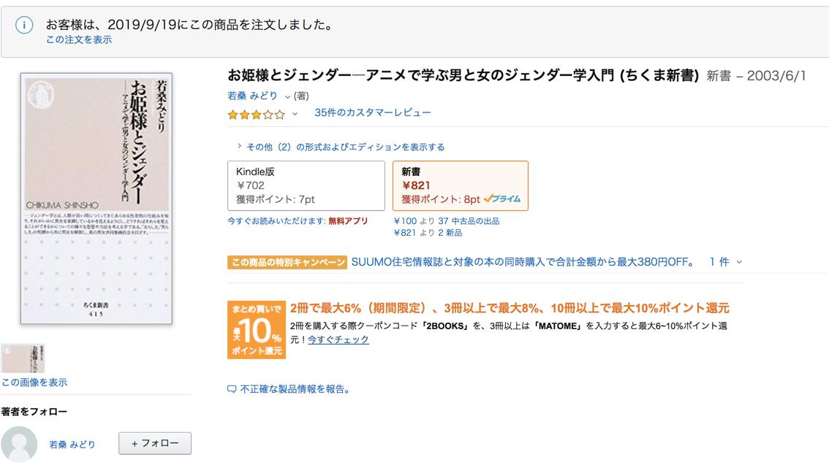The width and height of the screenshot is (829, 465).
Task: Open 37 中古品の出品 used offers
Action: coord(469,220)
